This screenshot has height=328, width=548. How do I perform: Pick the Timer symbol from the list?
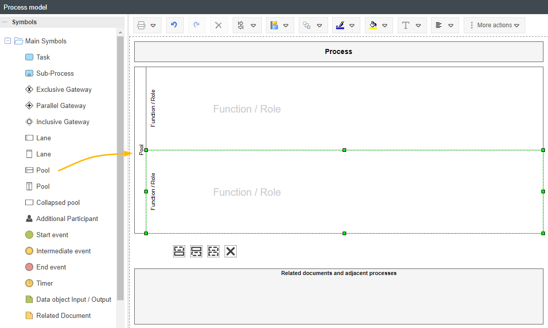point(44,283)
